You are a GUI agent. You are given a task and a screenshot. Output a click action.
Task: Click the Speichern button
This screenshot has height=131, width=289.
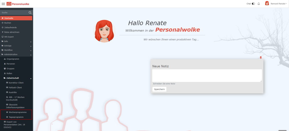(x=159, y=89)
